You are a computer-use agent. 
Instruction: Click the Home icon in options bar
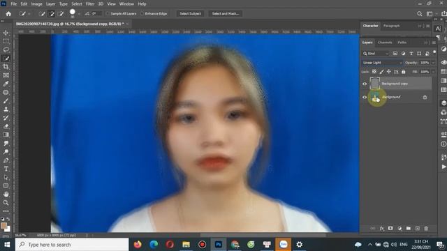pos(8,14)
